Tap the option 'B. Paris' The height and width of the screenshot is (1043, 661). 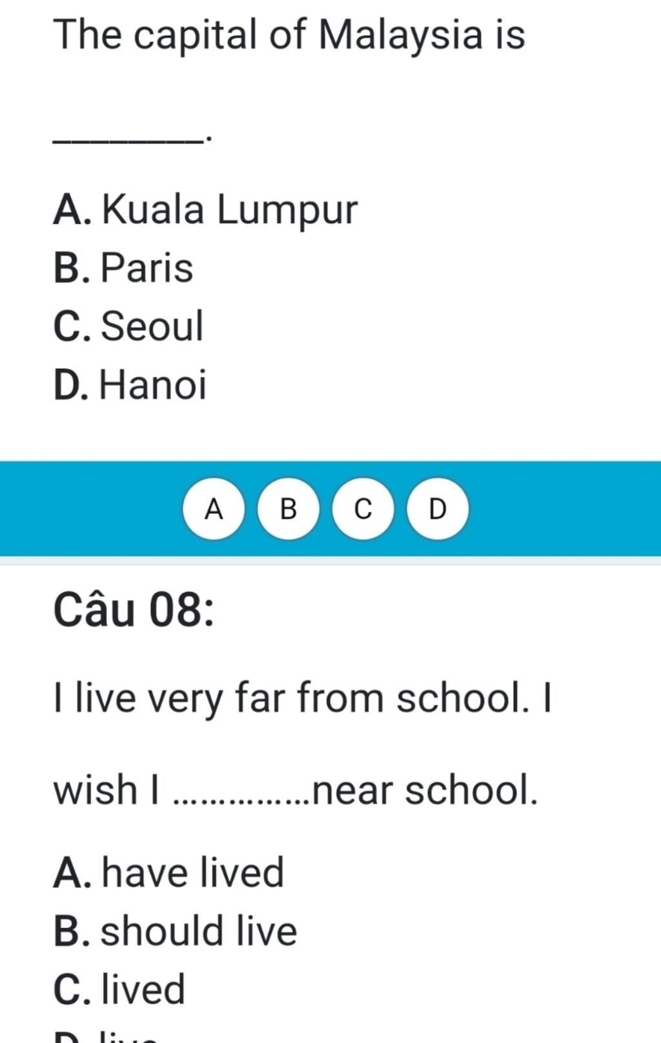(x=123, y=268)
